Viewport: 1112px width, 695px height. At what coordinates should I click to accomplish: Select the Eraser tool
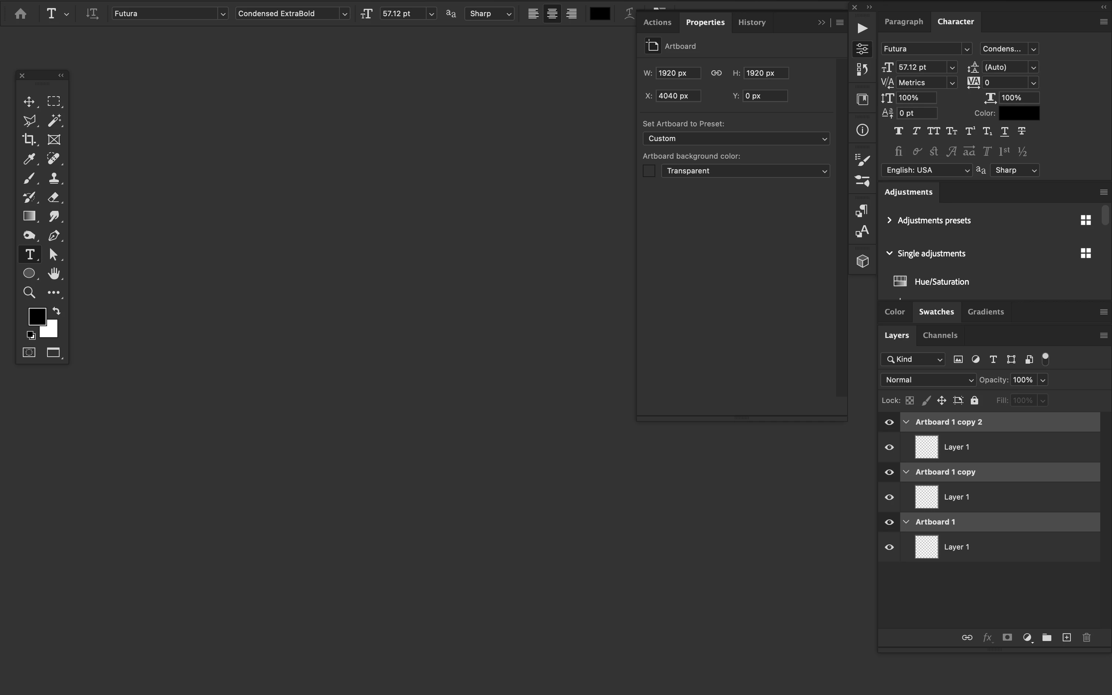point(53,197)
